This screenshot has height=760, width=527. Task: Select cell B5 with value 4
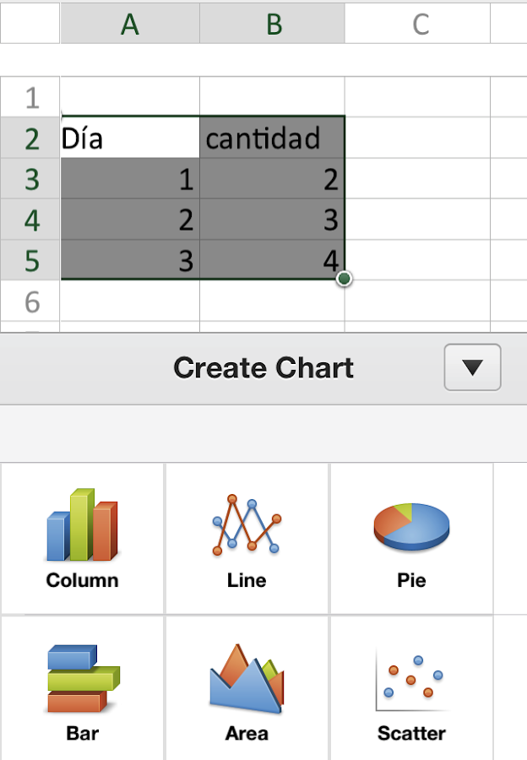tap(273, 260)
